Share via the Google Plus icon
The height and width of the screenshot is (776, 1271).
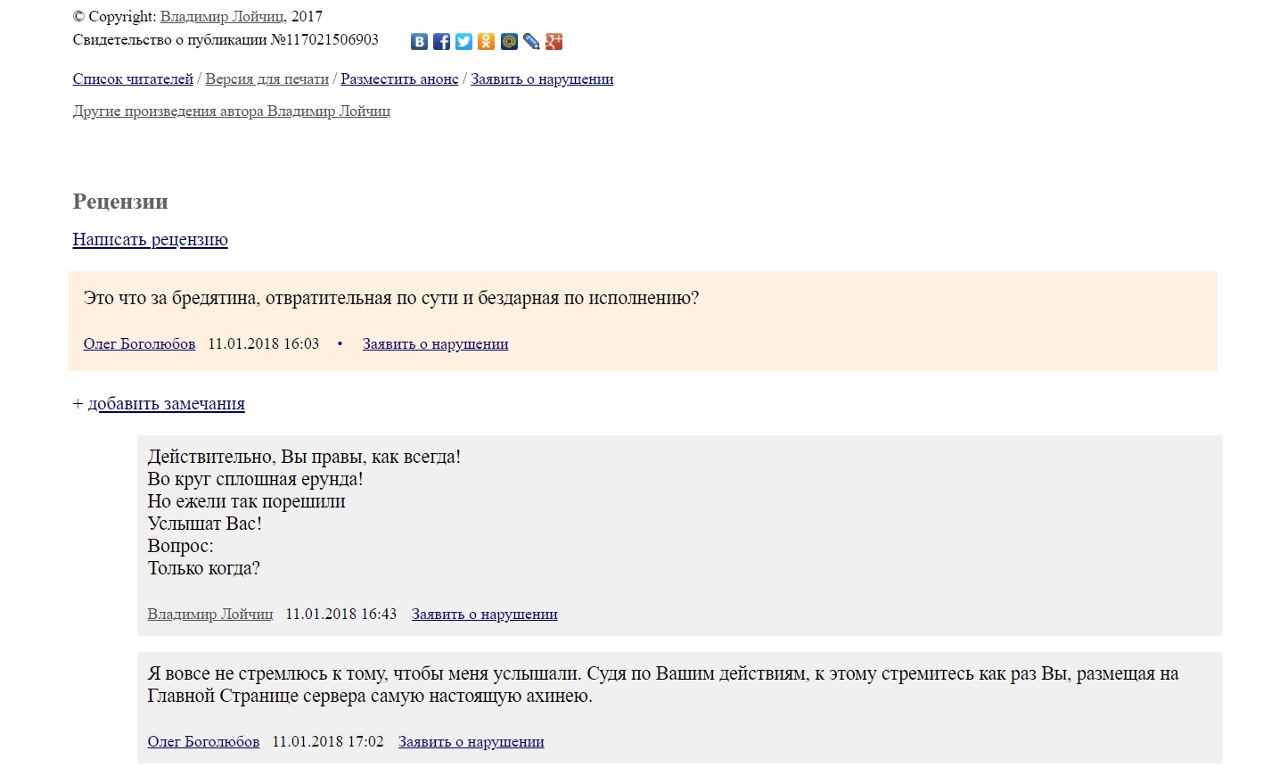tap(553, 42)
